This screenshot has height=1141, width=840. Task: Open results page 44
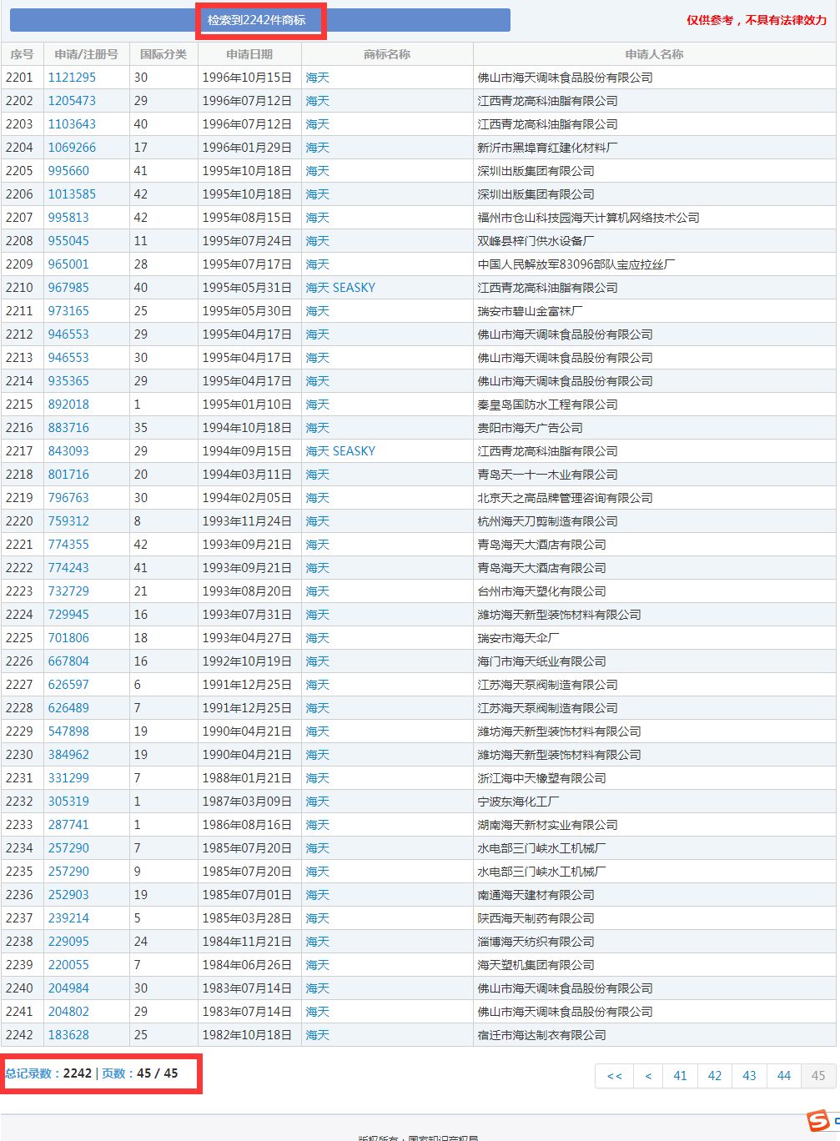pyautogui.click(x=784, y=1076)
